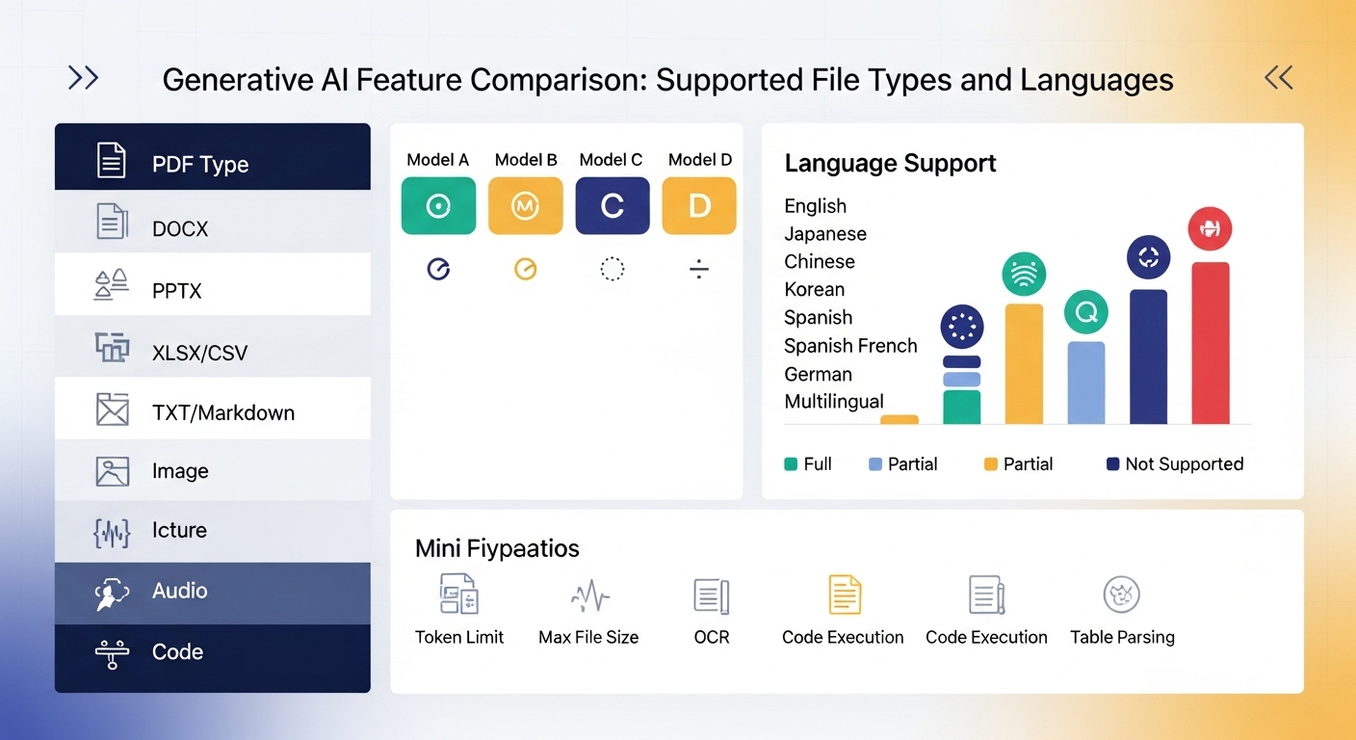
Task: Select the OCR icon
Action: (x=712, y=596)
